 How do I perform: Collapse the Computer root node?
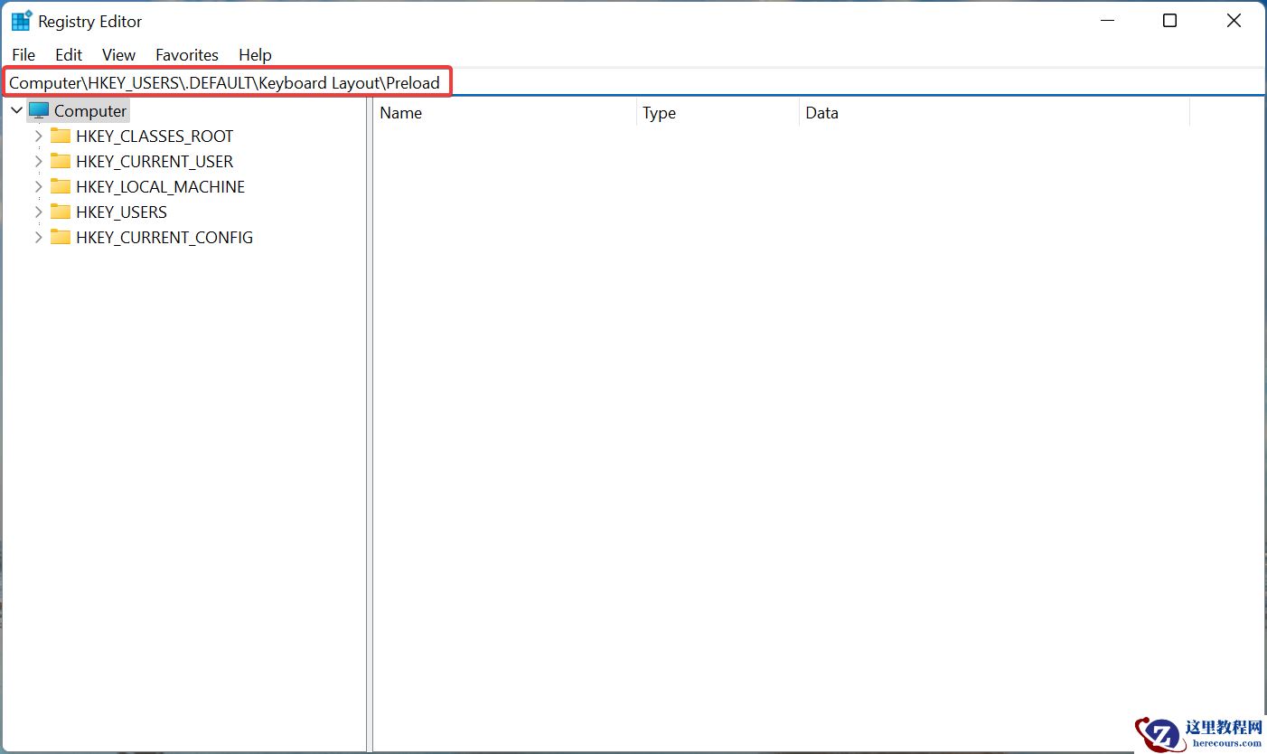[x=16, y=110]
